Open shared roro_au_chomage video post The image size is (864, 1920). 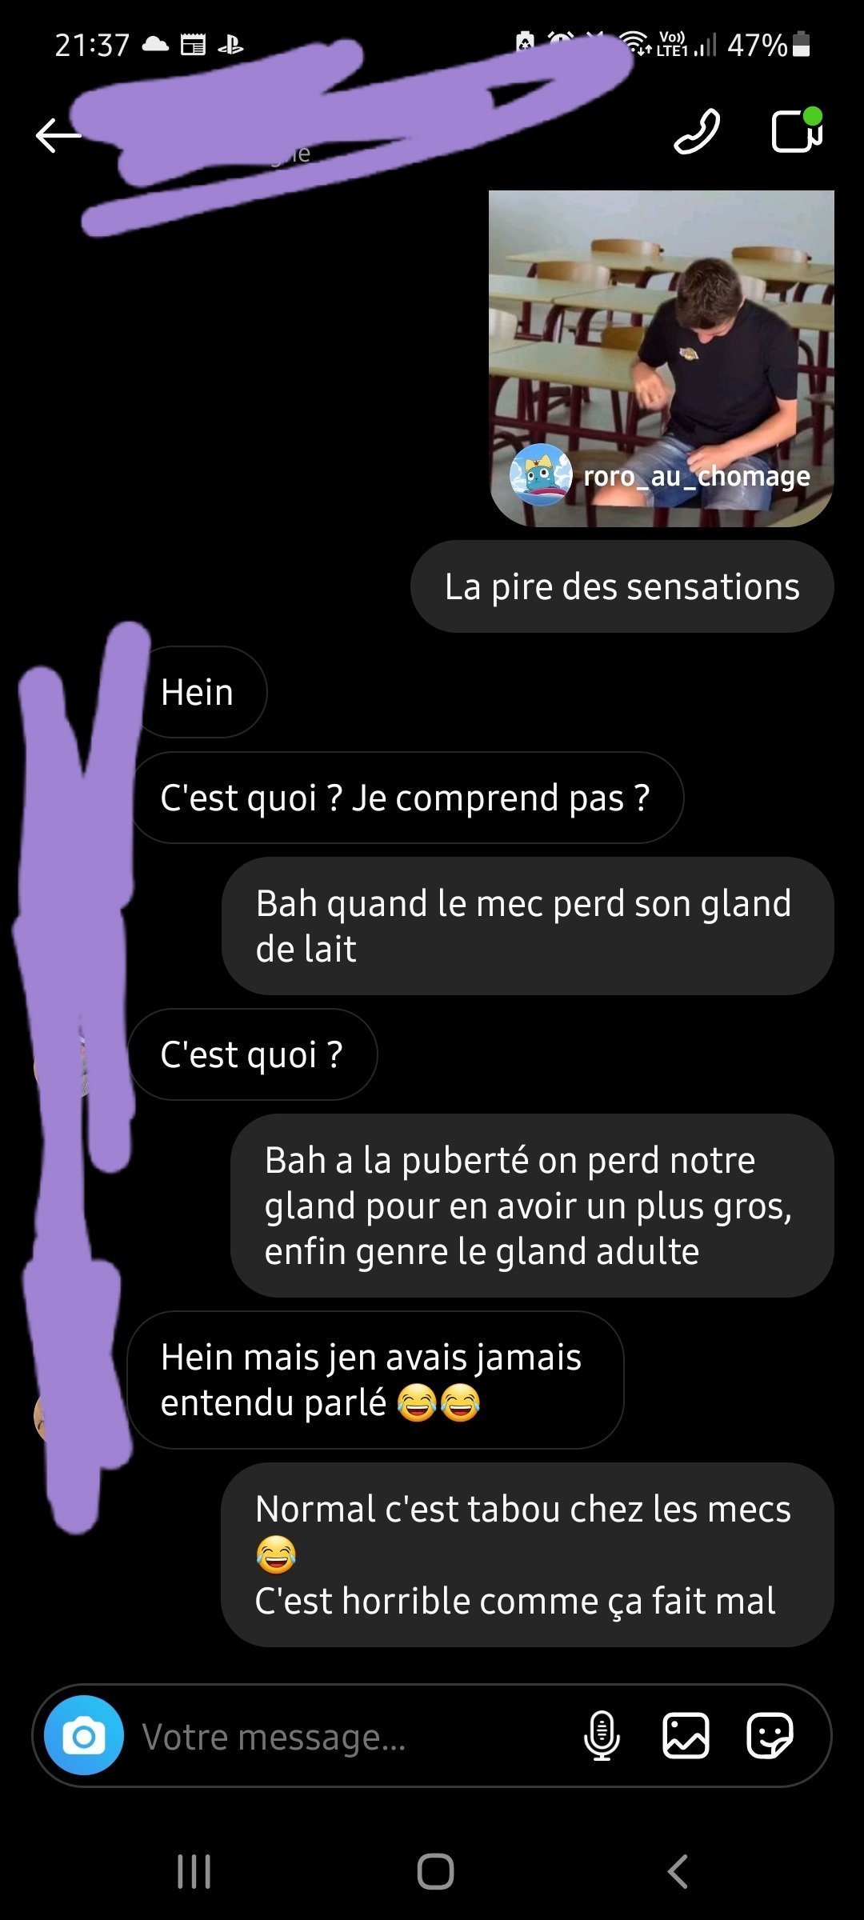(x=662, y=358)
